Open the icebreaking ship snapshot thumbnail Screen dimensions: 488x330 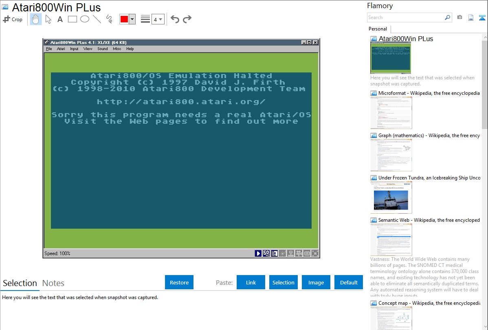point(391,197)
